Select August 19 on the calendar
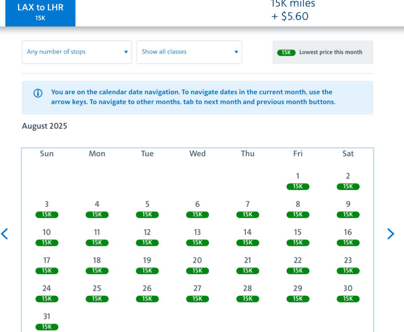The height and width of the screenshot is (332, 404). pos(147,265)
